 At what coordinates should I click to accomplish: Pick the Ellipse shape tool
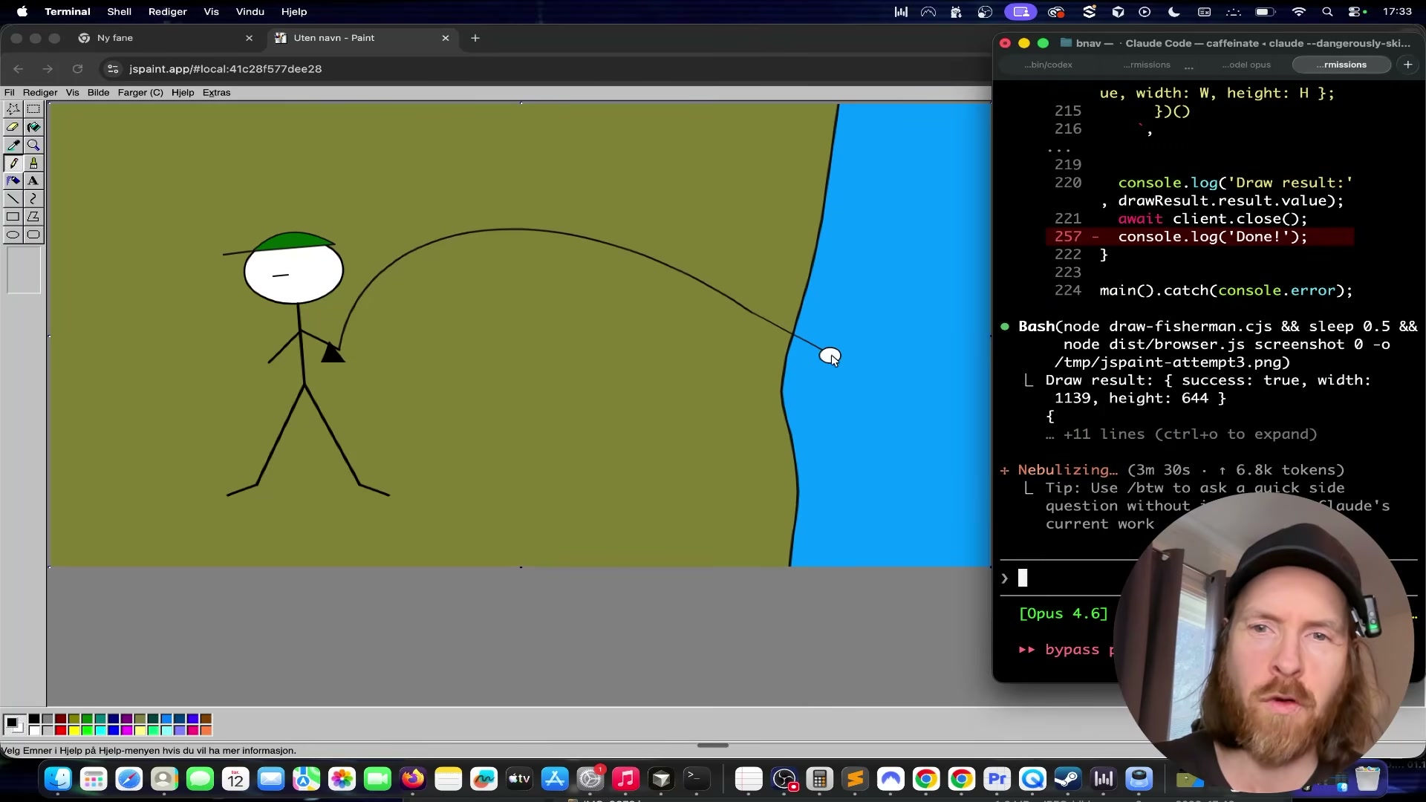click(13, 235)
